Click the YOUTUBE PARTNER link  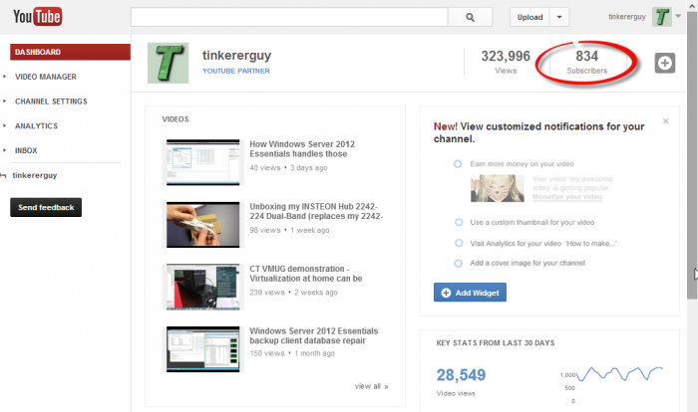236,71
